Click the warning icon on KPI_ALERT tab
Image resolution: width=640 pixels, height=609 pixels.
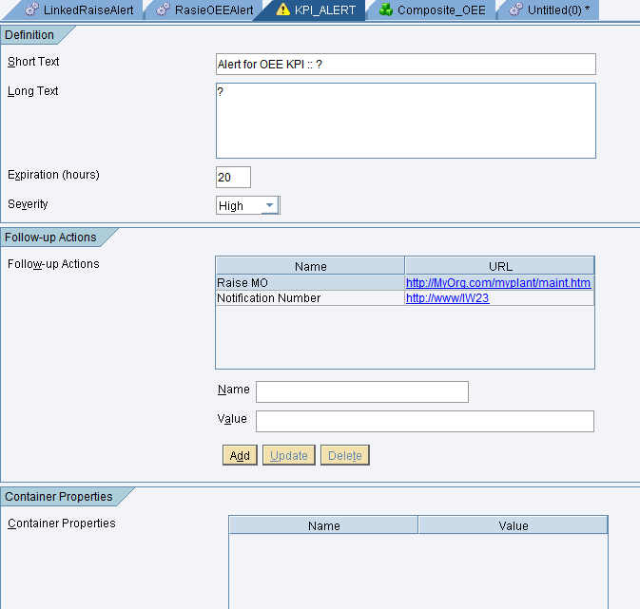tap(281, 10)
